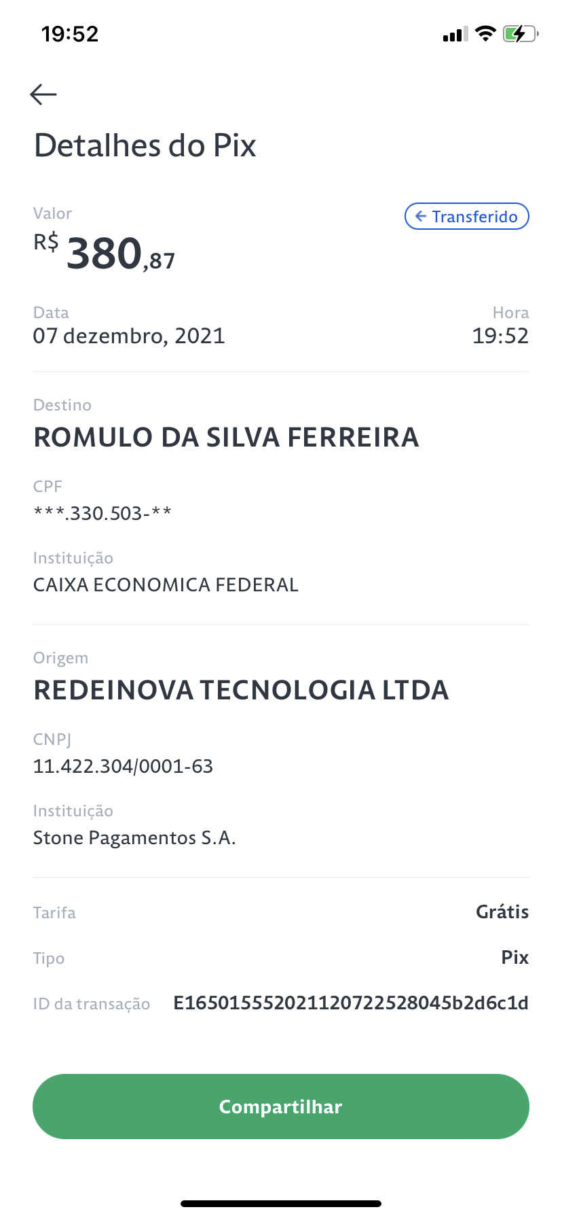
Task: Tap Stone Pagamentos S.A. institution text
Action: pos(134,837)
